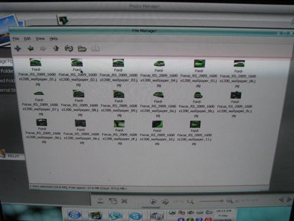Open the chat messenger icon in dock
This screenshot has height=221, width=294.
tap(115, 216)
